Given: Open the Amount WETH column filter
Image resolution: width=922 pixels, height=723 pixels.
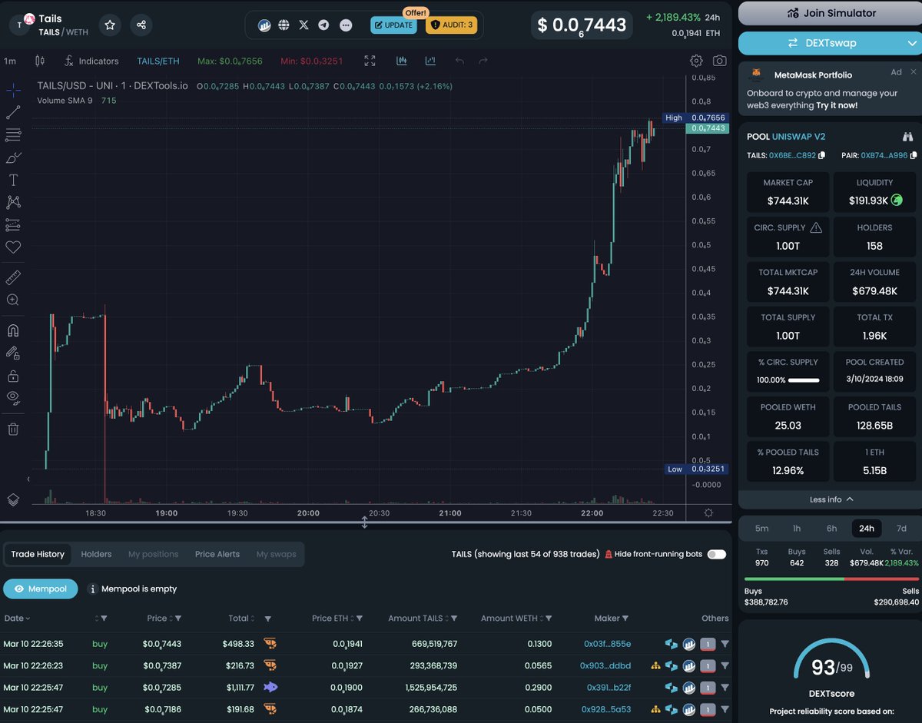Looking at the screenshot, I should 549,619.
